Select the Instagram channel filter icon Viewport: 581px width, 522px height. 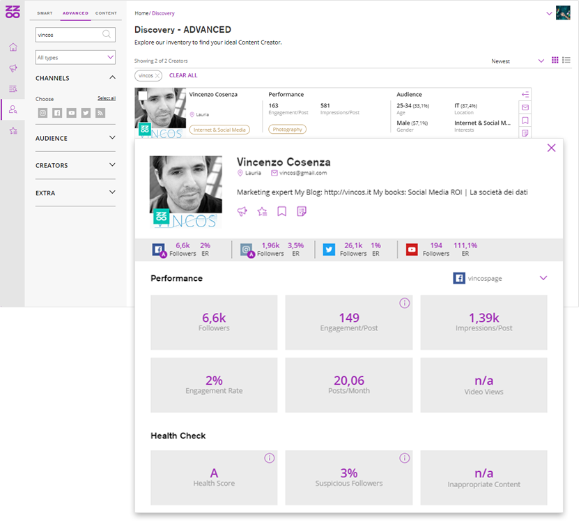point(42,113)
